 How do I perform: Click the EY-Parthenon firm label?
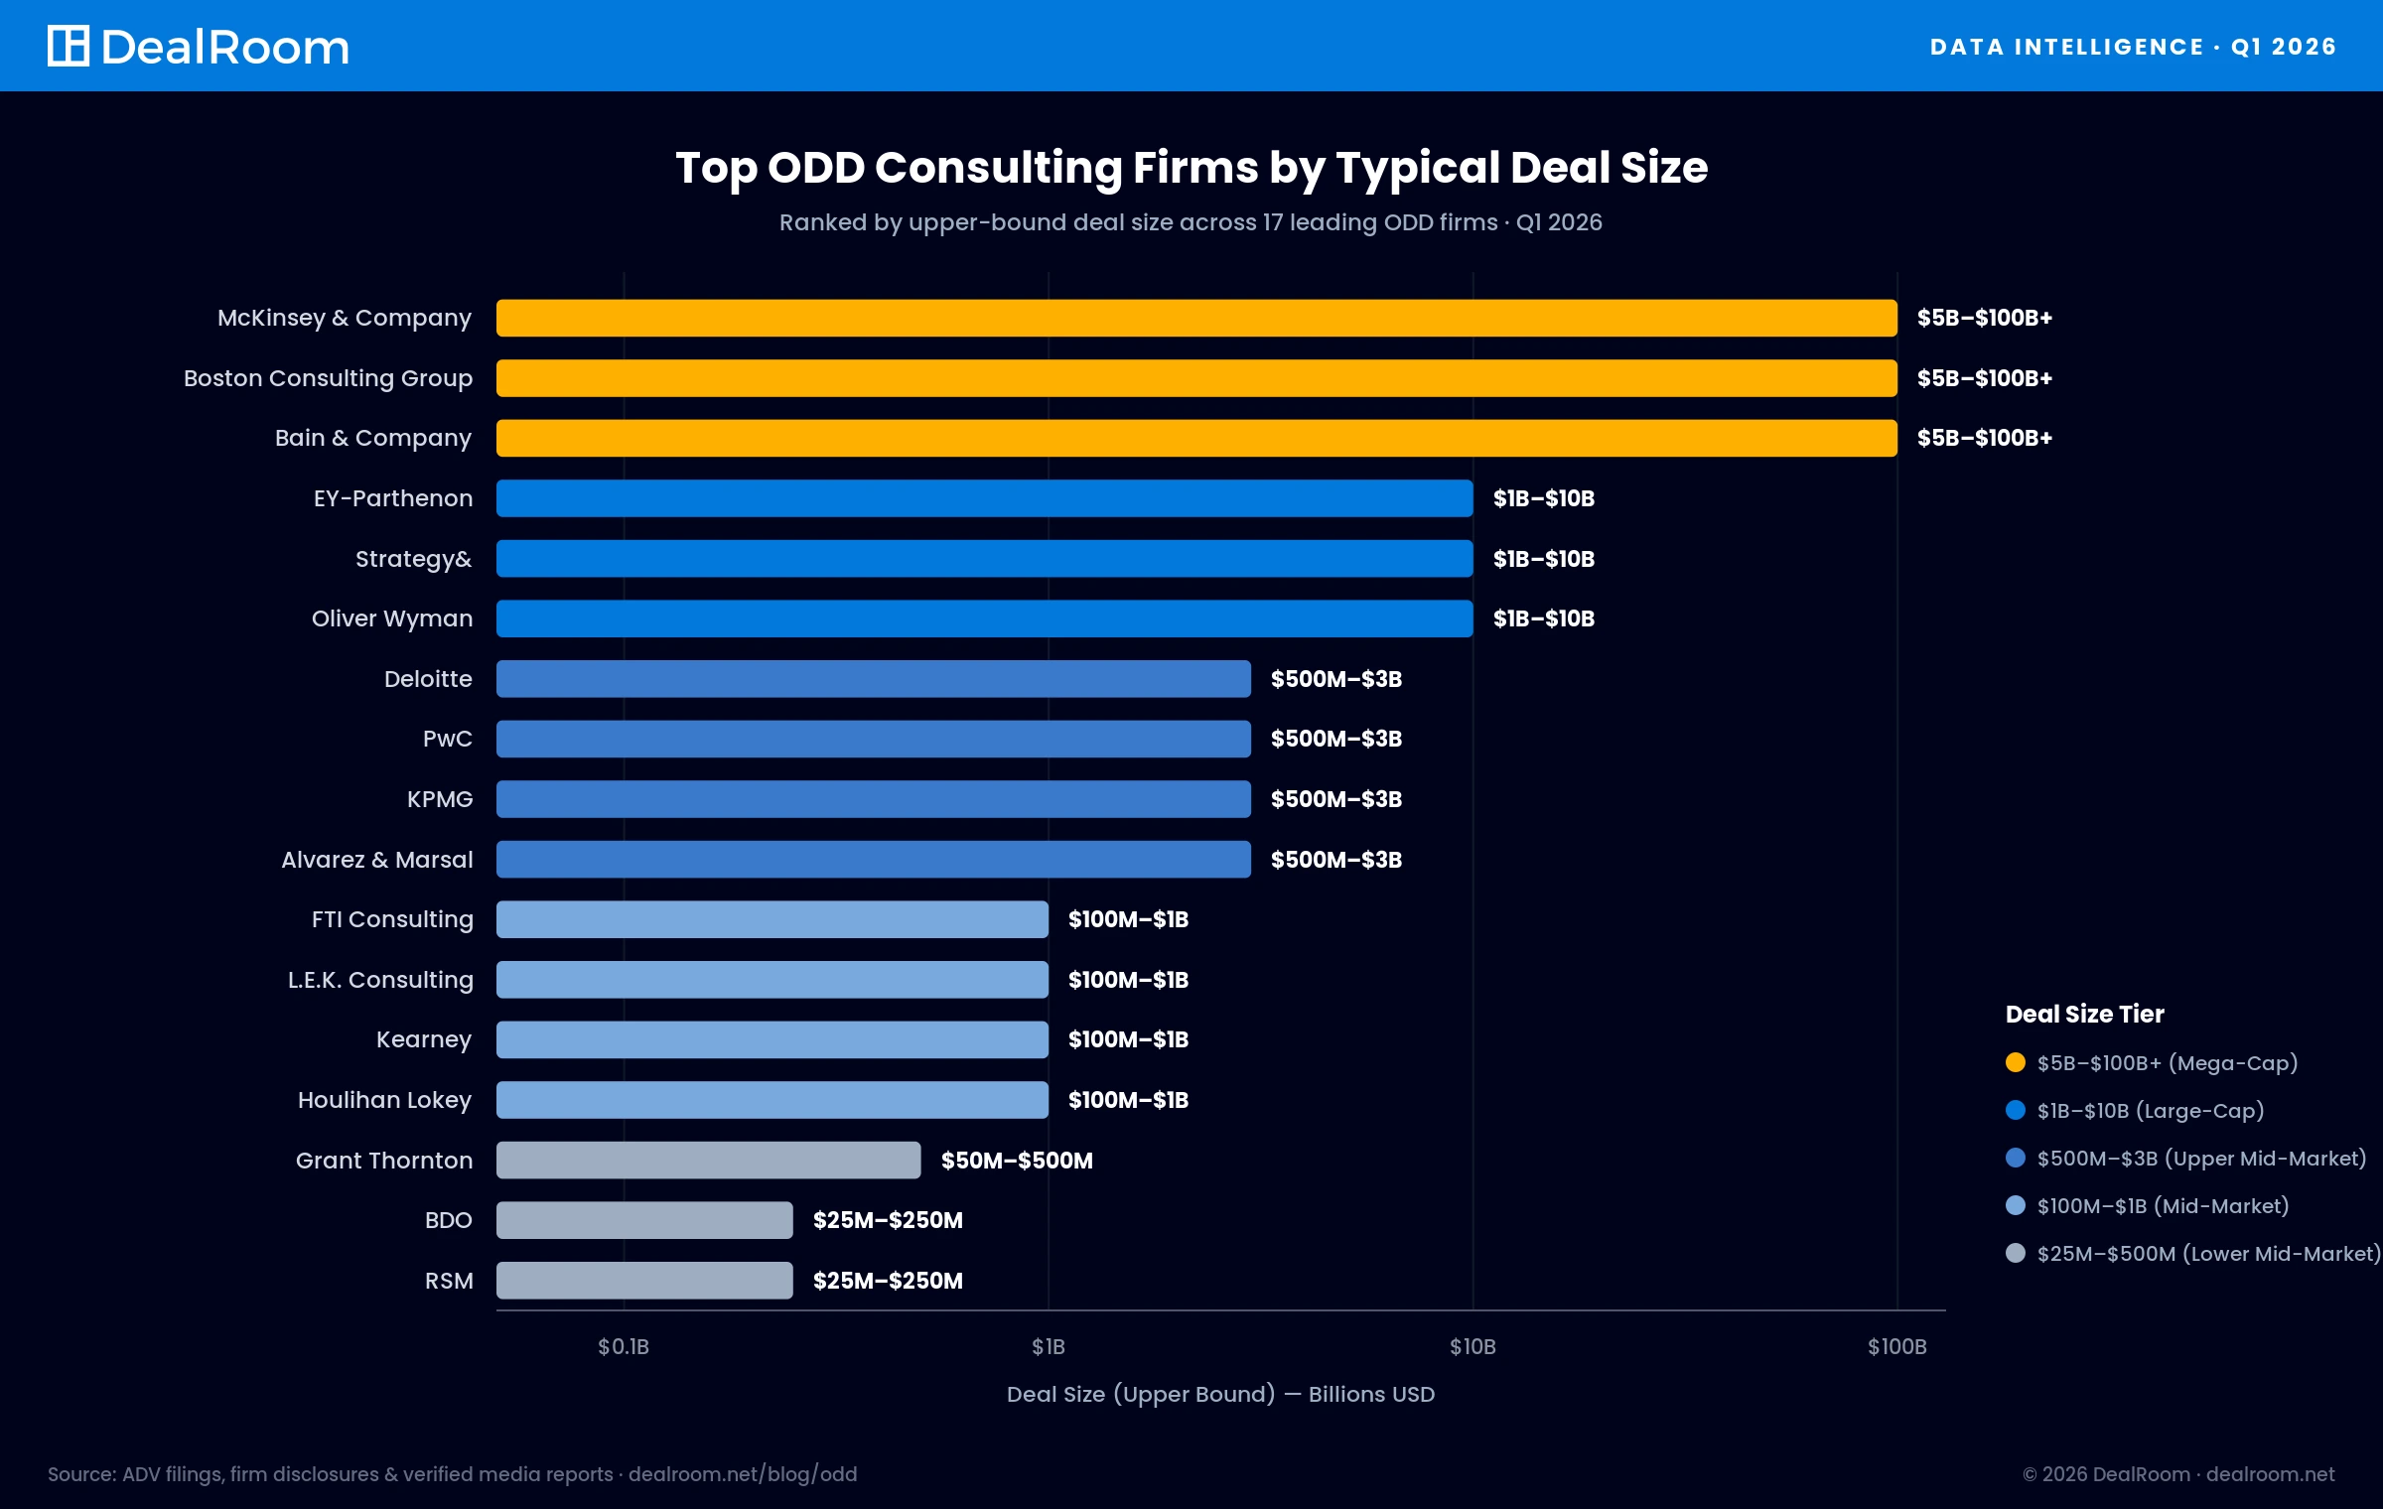pos(393,498)
